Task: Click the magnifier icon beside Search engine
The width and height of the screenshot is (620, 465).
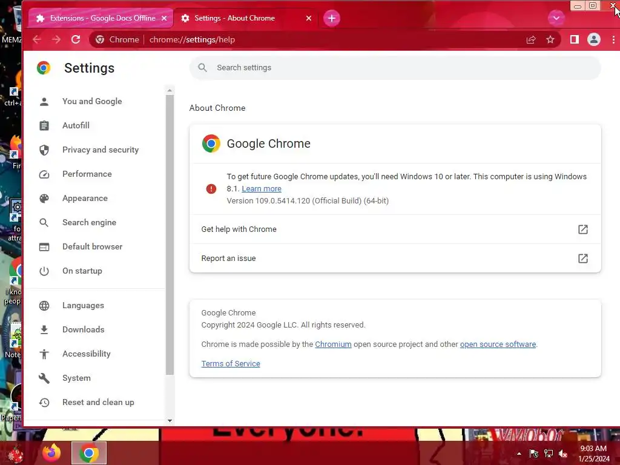Action: point(44,223)
